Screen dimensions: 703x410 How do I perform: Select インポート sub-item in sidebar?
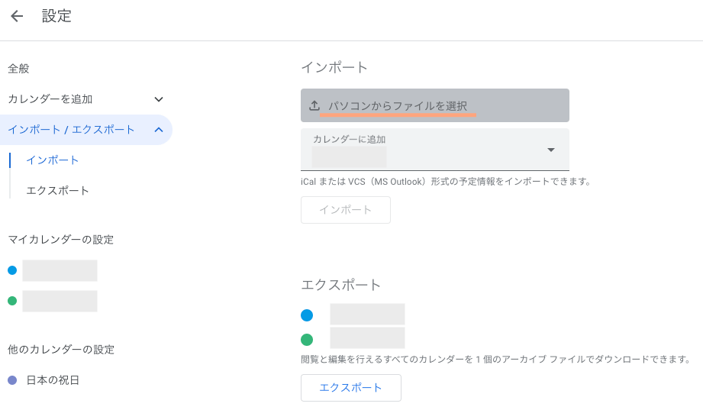tap(53, 160)
